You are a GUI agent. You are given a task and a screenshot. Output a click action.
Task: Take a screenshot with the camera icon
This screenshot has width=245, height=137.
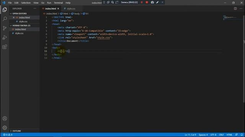[x=152, y=2]
